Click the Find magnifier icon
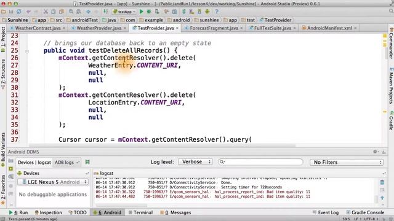Image resolution: width=394 pixels, height=221 pixels. click(x=71, y=12)
